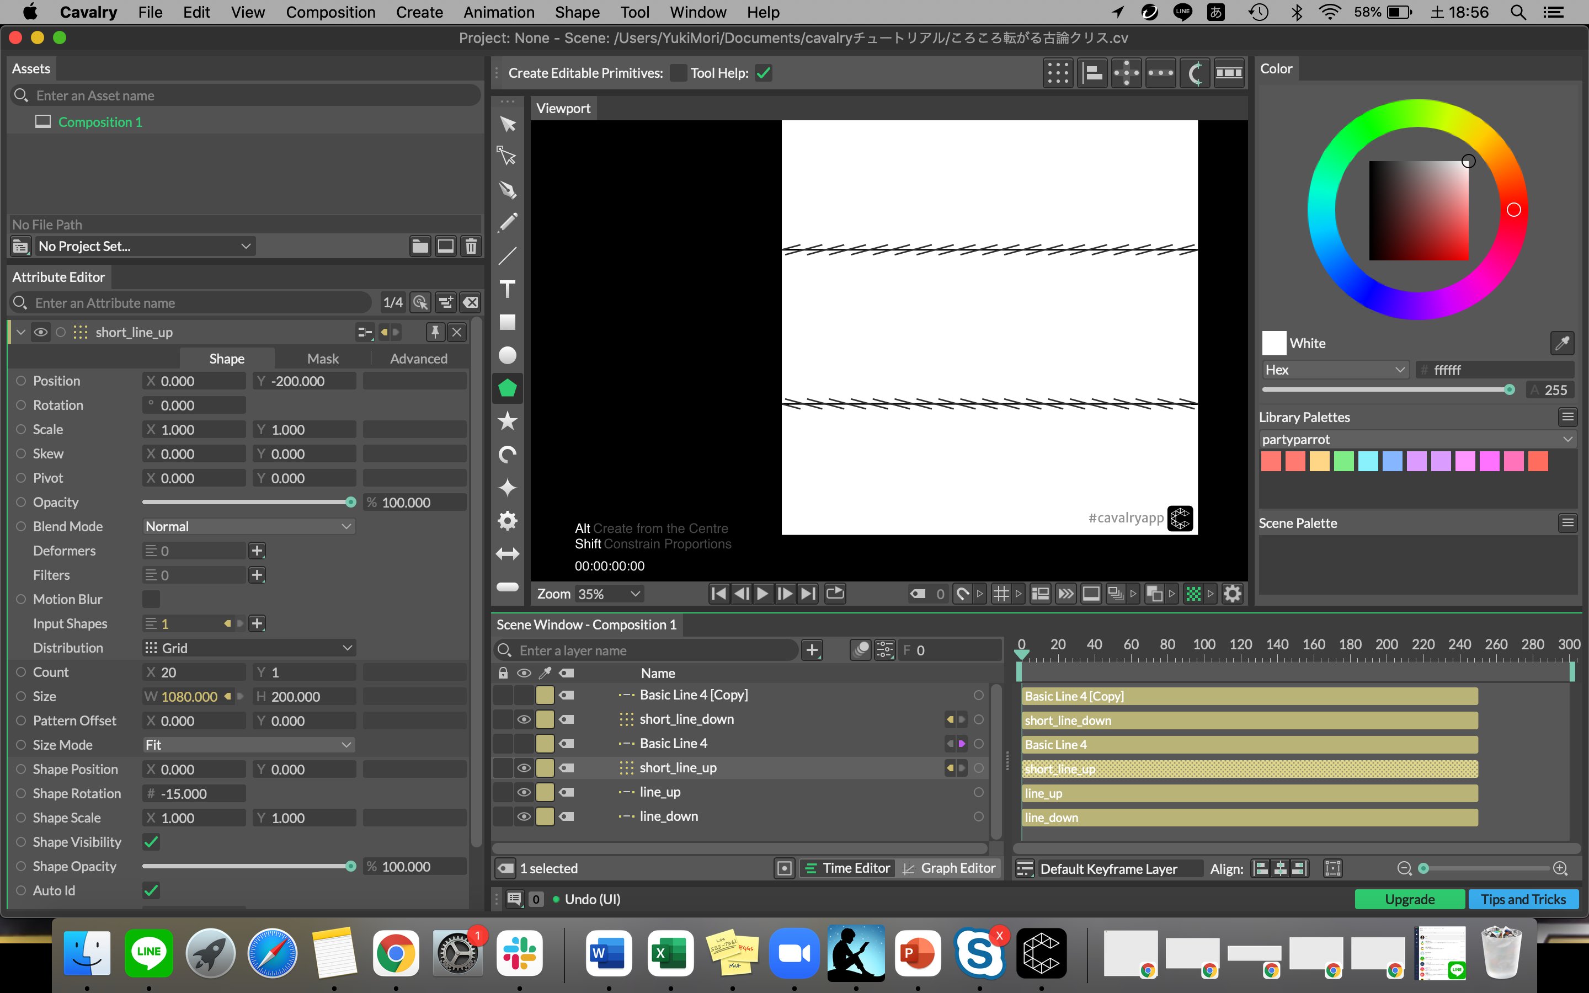This screenshot has width=1589, height=993.
Task: Pick the green partyparrot palette swatch
Action: [1343, 461]
